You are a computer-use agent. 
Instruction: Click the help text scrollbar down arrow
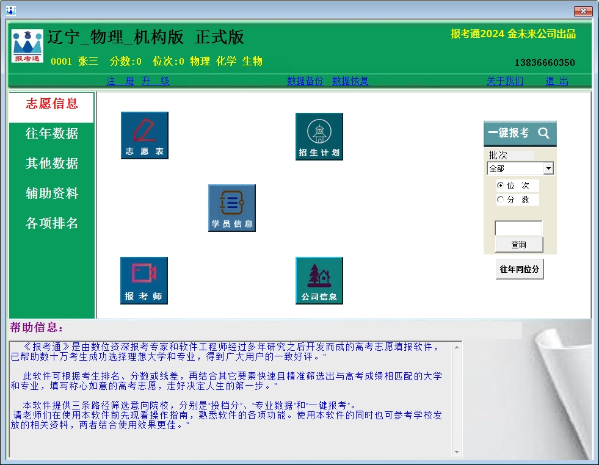click(x=457, y=452)
